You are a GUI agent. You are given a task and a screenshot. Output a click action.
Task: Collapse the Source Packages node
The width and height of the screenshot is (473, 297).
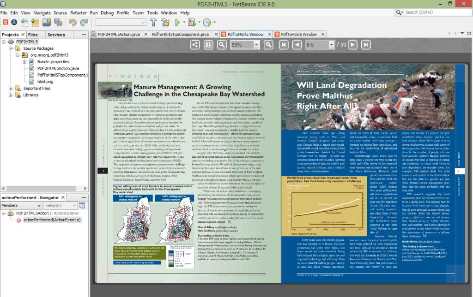pyautogui.click(x=11, y=48)
